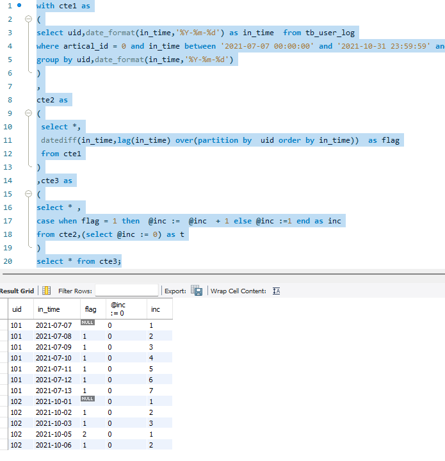445x461 pixels.
Task: Click 'case when' keywords on line 17
Action: 57,221
